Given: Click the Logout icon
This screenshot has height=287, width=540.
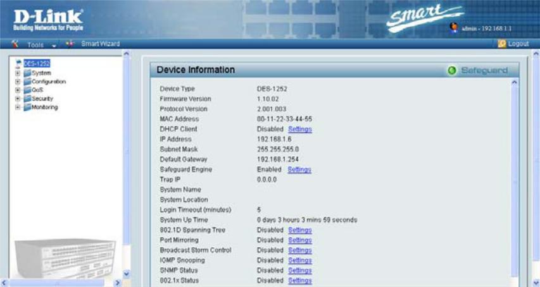Looking at the screenshot, I should coord(502,44).
